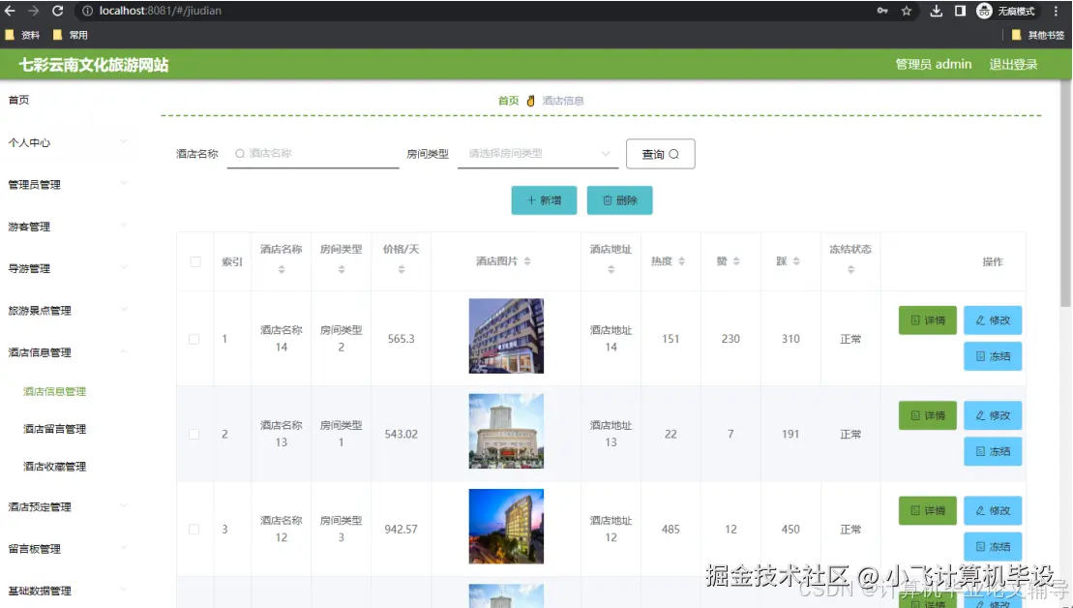
Task: Open 其他书签 folder
Action: tap(1038, 35)
